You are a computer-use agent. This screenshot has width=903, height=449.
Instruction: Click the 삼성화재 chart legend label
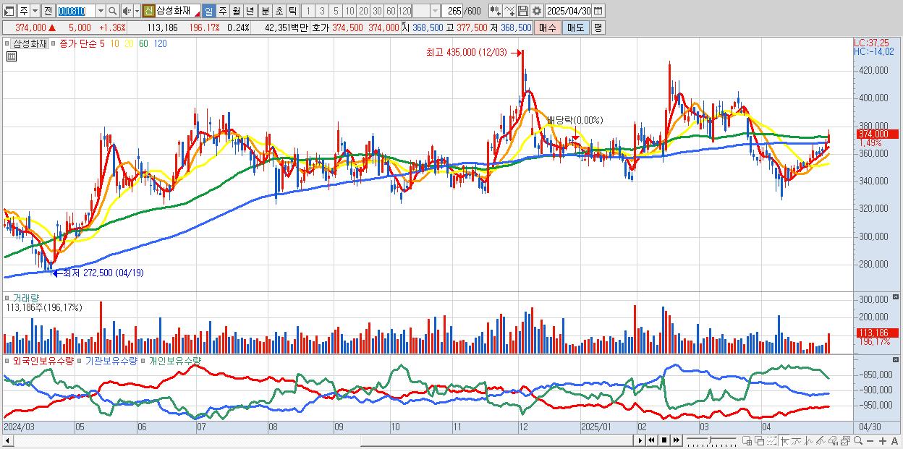pos(30,43)
